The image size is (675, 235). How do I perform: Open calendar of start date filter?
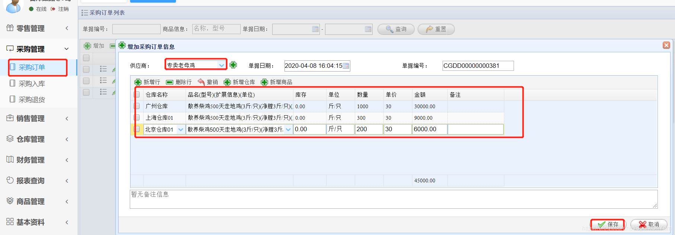click(x=315, y=29)
